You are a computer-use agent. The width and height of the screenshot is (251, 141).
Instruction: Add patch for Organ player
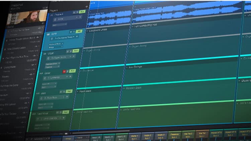(x=74, y=56)
